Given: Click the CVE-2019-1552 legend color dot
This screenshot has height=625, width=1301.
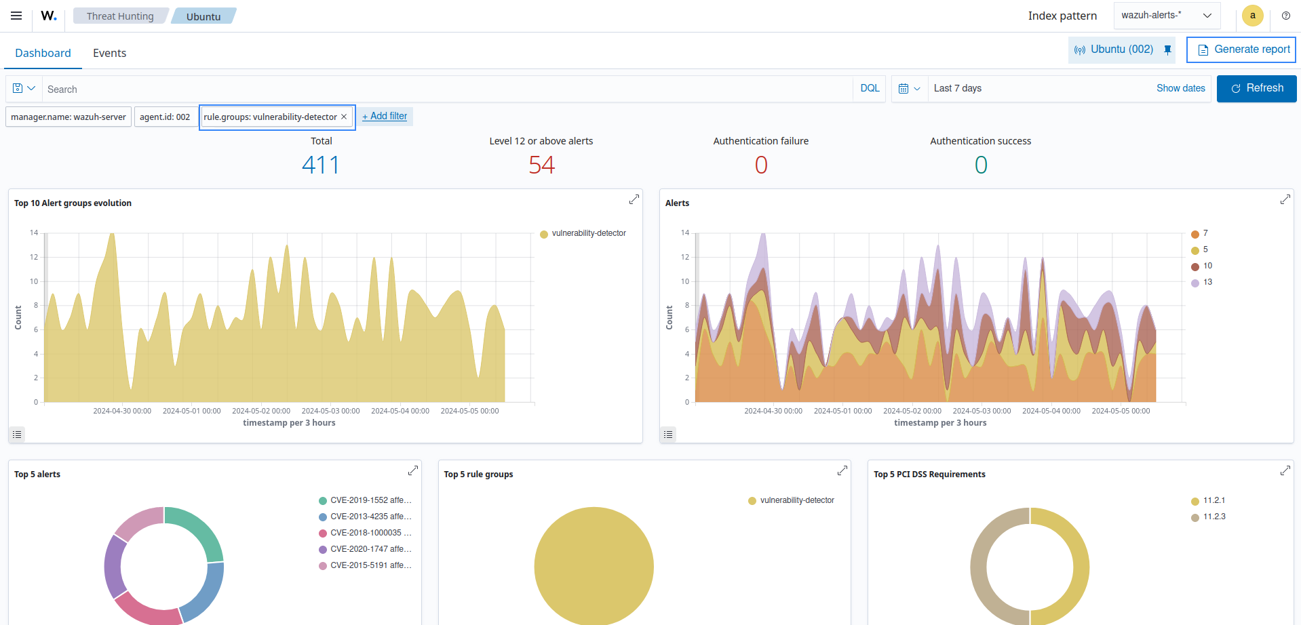Looking at the screenshot, I should (x=322, y=500).
